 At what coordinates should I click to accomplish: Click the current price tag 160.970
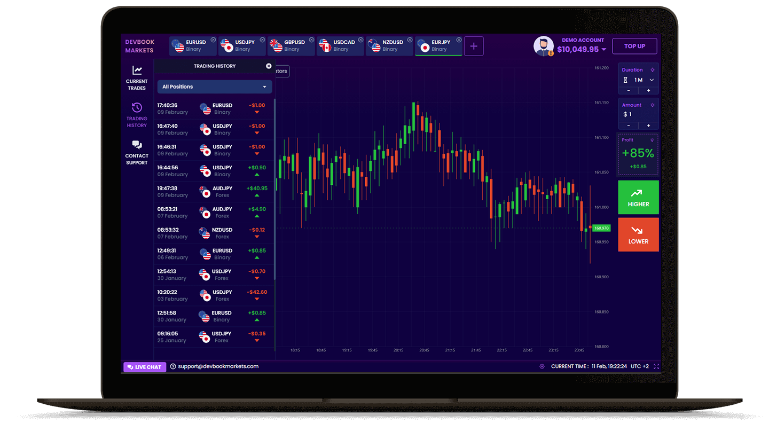pos(601,228)
